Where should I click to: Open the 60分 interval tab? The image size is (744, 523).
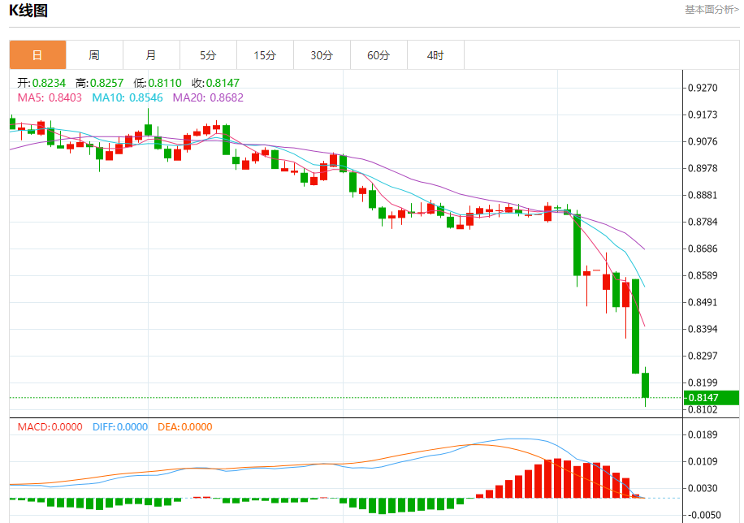[378, 55]
